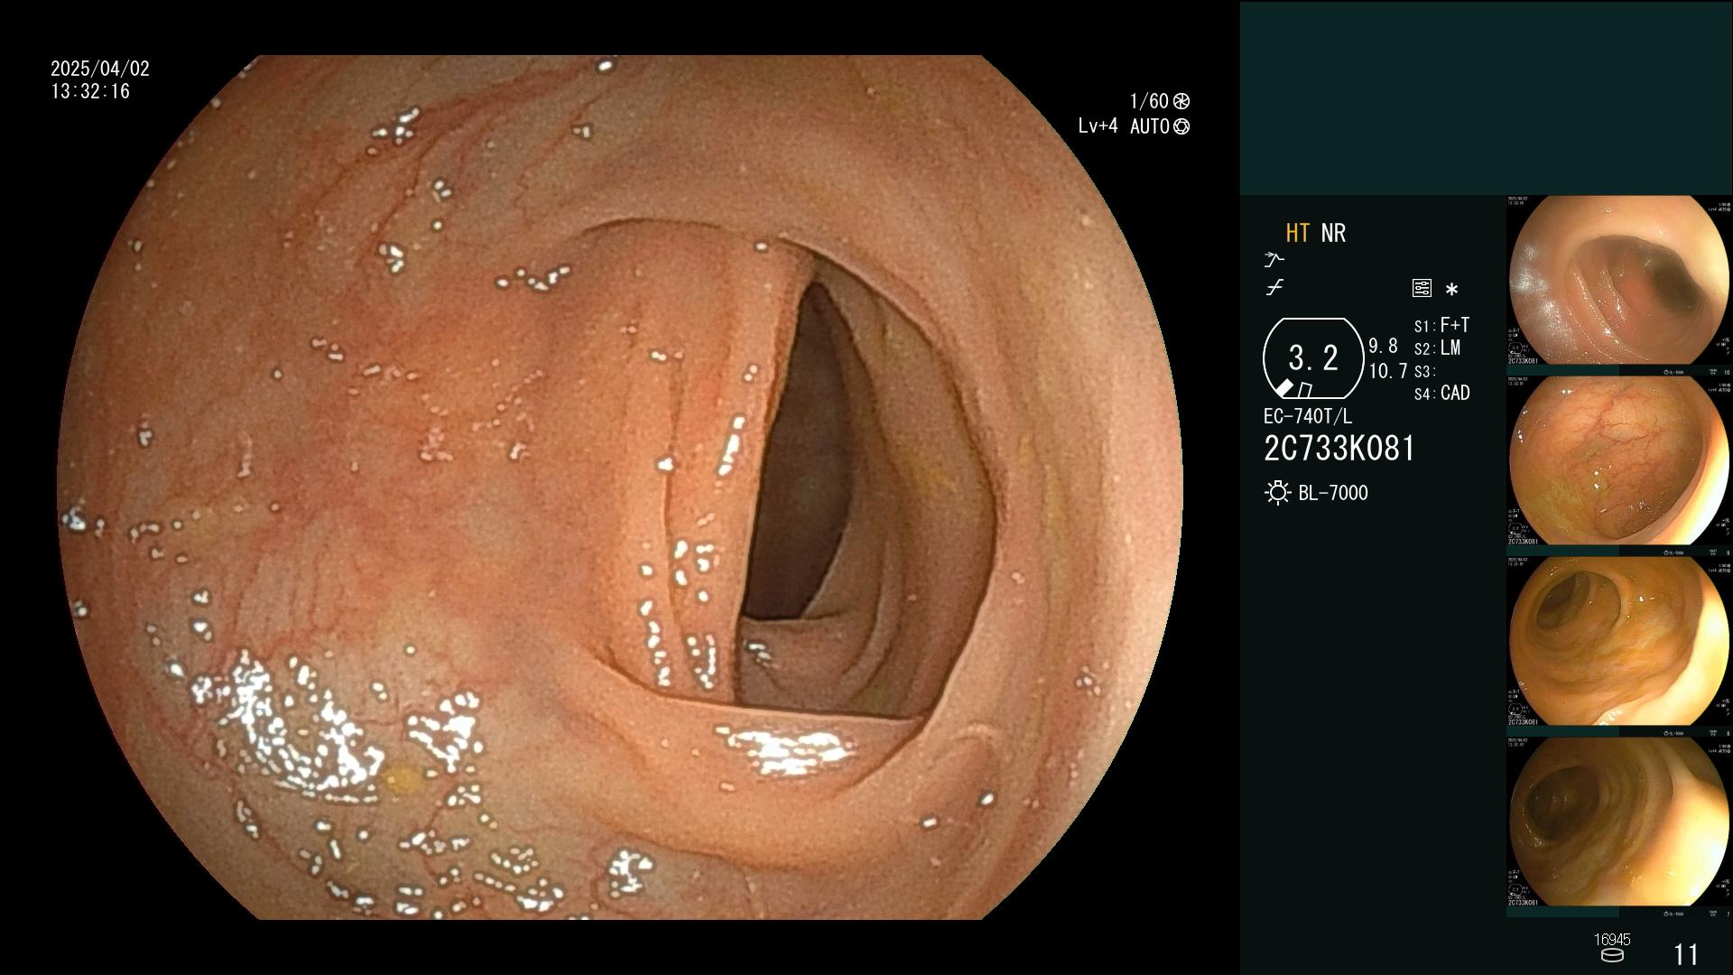The image size is (1733, 975).
Task: Click the hollow channel indicator in scope outline
Action: click(x=1304, y=390)
